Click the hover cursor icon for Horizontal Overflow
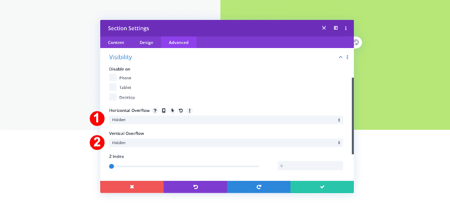 point(172,111)
